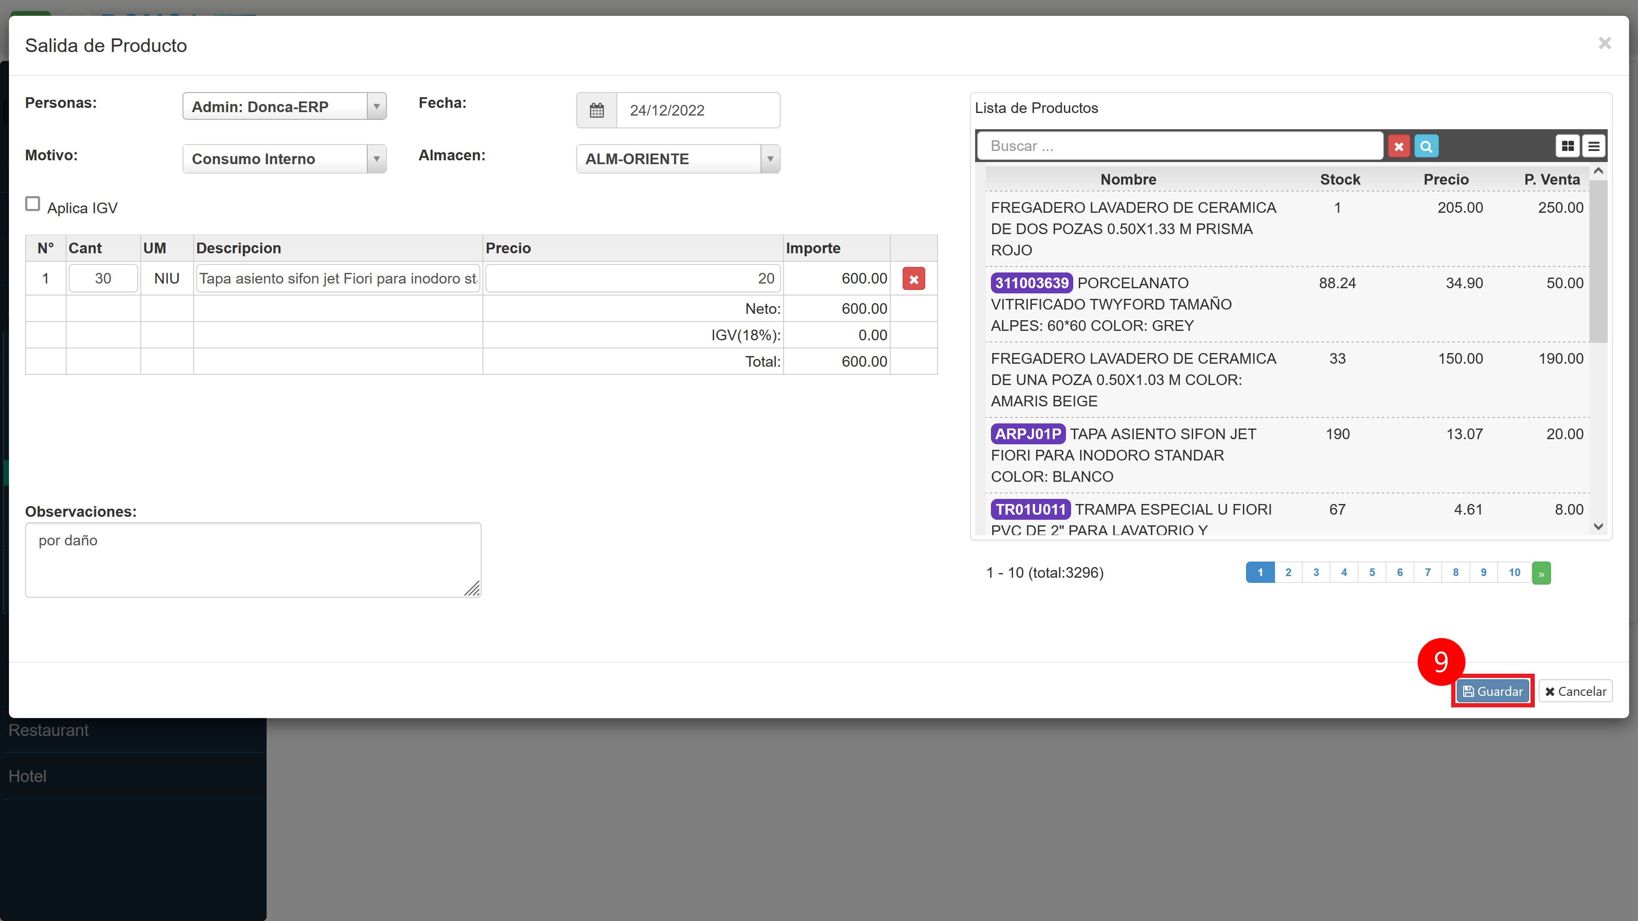Screen dimensions: 1638x921
Task: Open the calendar date picker icon
Action: pyautogui.click(x=596, y=110)
